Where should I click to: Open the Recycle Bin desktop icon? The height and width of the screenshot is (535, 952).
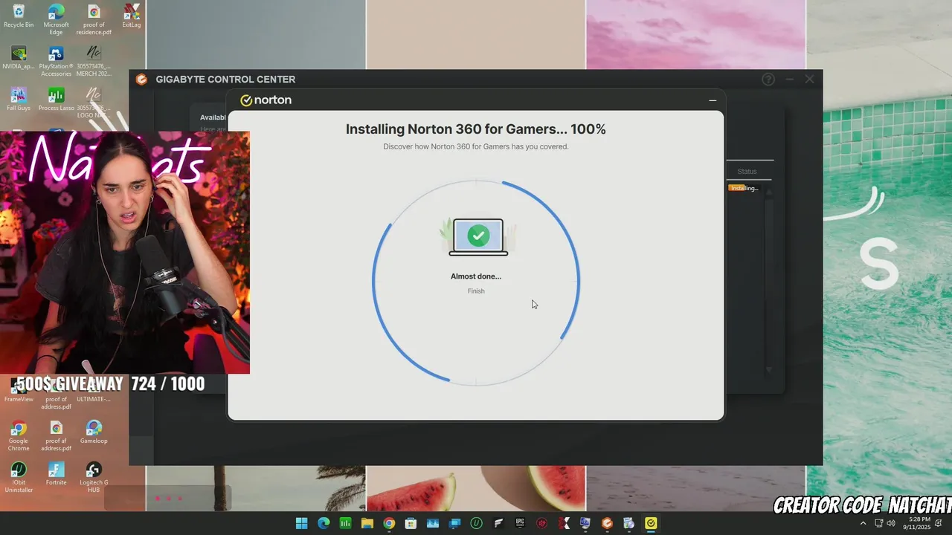[x=19, y=16]
